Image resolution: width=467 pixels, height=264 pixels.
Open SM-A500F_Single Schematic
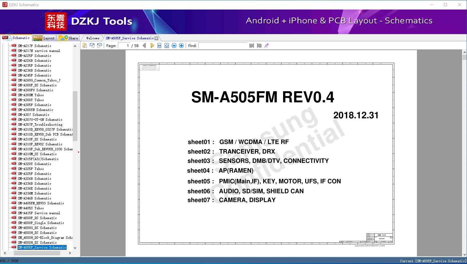(41, 223)
